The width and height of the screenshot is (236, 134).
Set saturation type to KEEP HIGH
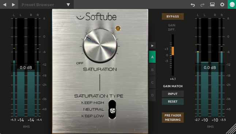92,103
